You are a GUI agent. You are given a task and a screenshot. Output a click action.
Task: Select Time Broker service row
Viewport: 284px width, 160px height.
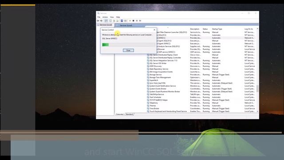[201, 108]
